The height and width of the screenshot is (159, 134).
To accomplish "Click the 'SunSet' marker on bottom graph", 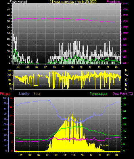I will point(104,145).
